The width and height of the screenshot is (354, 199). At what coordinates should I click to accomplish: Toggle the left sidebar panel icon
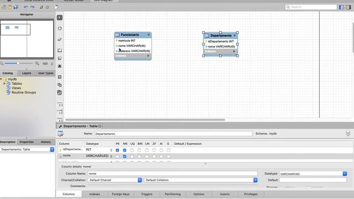click(x=342, y=7)
